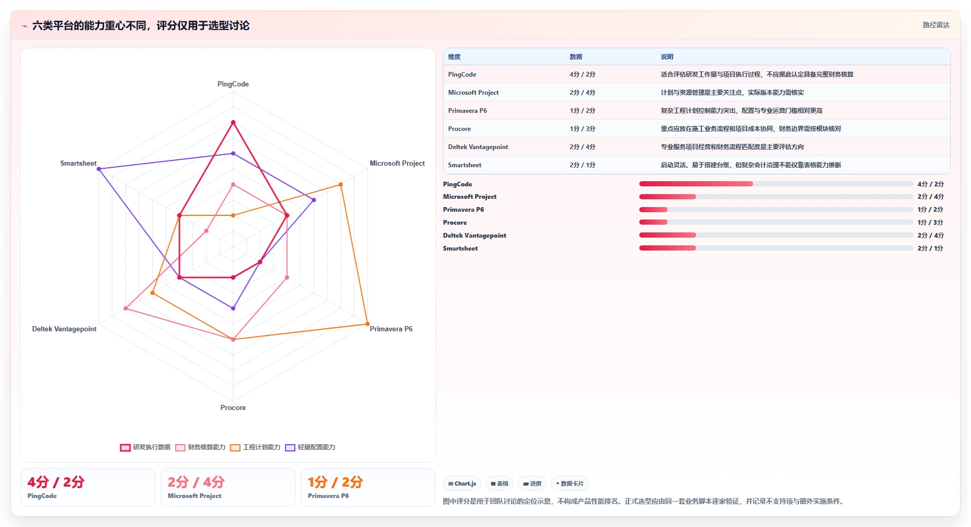Image resolution: width=971 pixels, height=527 pixels.
Task: Open the PingCode 4分 / 2分 summary card
Action: pyautogui.click(x=87, y=487)
